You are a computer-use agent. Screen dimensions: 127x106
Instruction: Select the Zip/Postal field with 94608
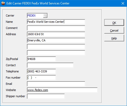pyautogui.click(x=41, y=59)
